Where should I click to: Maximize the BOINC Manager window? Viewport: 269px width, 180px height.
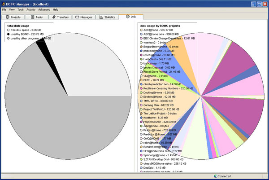click(x=259, y=4)
